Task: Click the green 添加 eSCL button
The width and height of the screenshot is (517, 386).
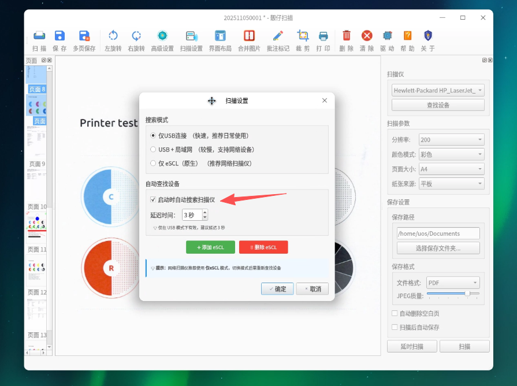Action: pyautogui.click(x=210, y=247)
